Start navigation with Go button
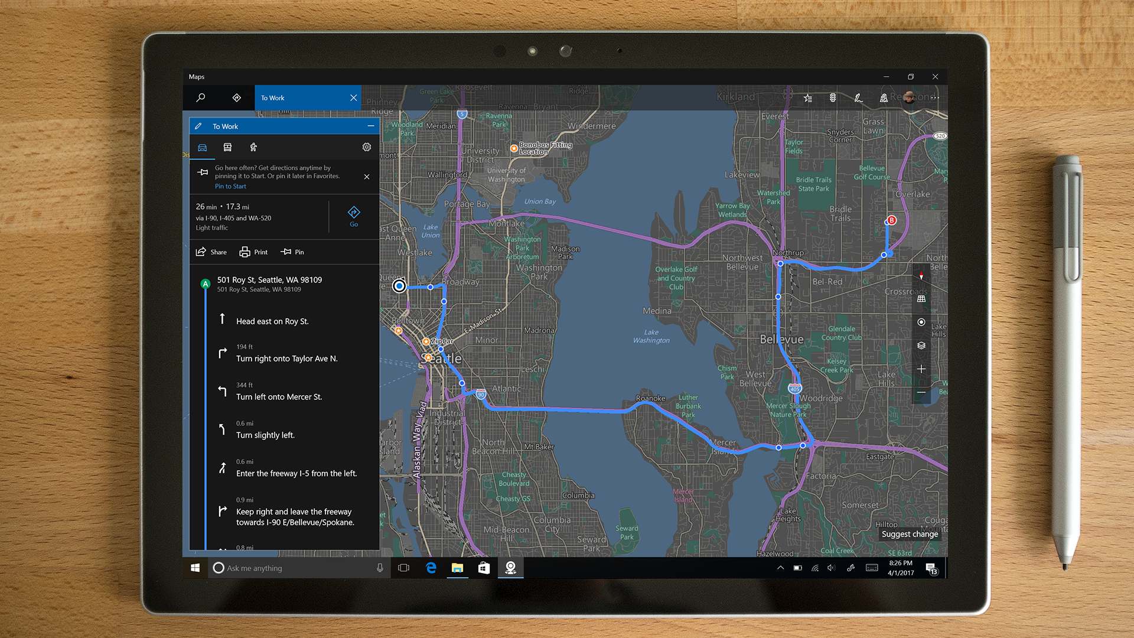 (354, 217)
